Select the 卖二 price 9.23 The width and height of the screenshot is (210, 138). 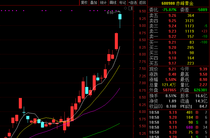172,31
